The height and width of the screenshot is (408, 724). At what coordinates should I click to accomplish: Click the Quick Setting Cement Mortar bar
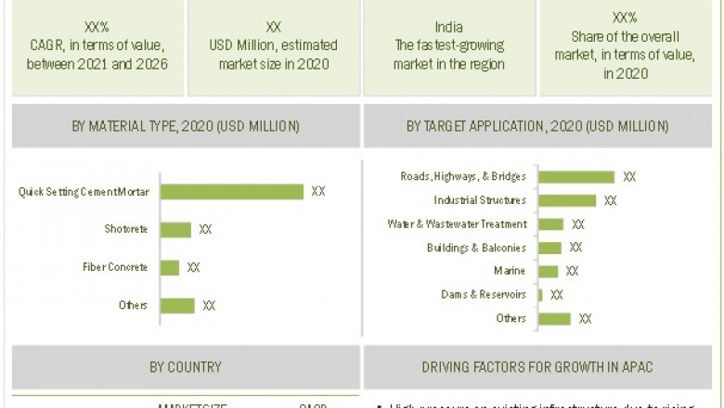(232, 191)
